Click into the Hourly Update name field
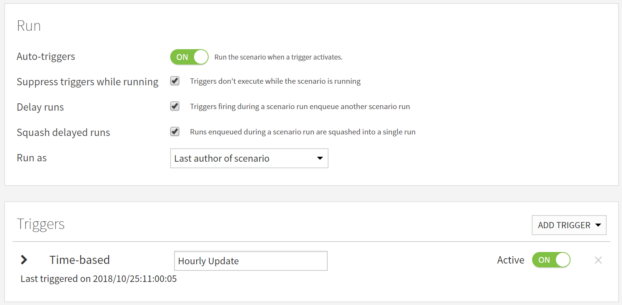 (x=251, y=261)
